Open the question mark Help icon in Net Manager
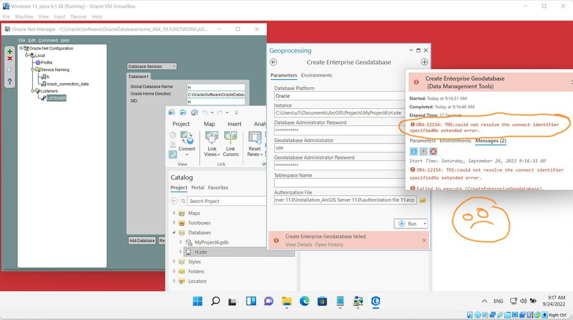Viewport: 573px width, 320px height. [10, 81]
